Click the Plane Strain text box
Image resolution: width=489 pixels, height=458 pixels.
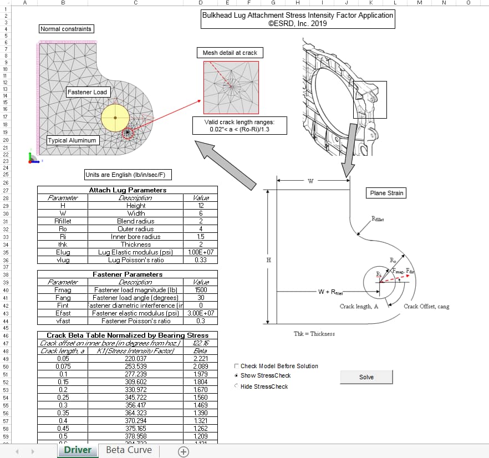(386, 193)
